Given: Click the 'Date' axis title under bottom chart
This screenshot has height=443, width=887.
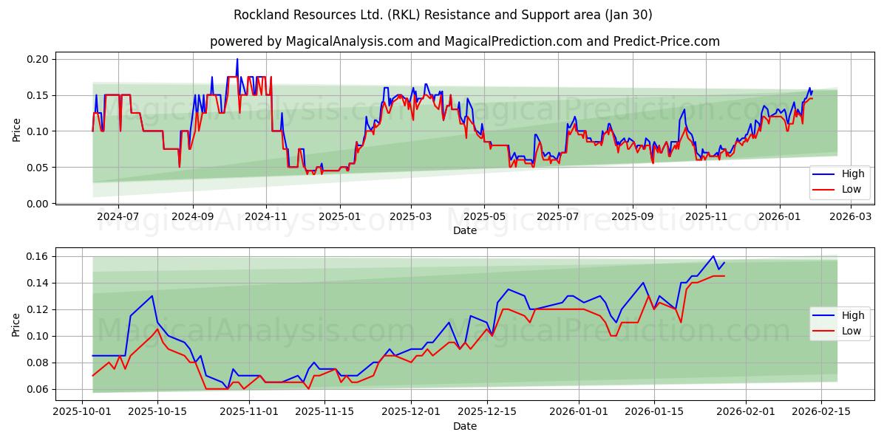Looking at the screenshot, I should 465,426.
